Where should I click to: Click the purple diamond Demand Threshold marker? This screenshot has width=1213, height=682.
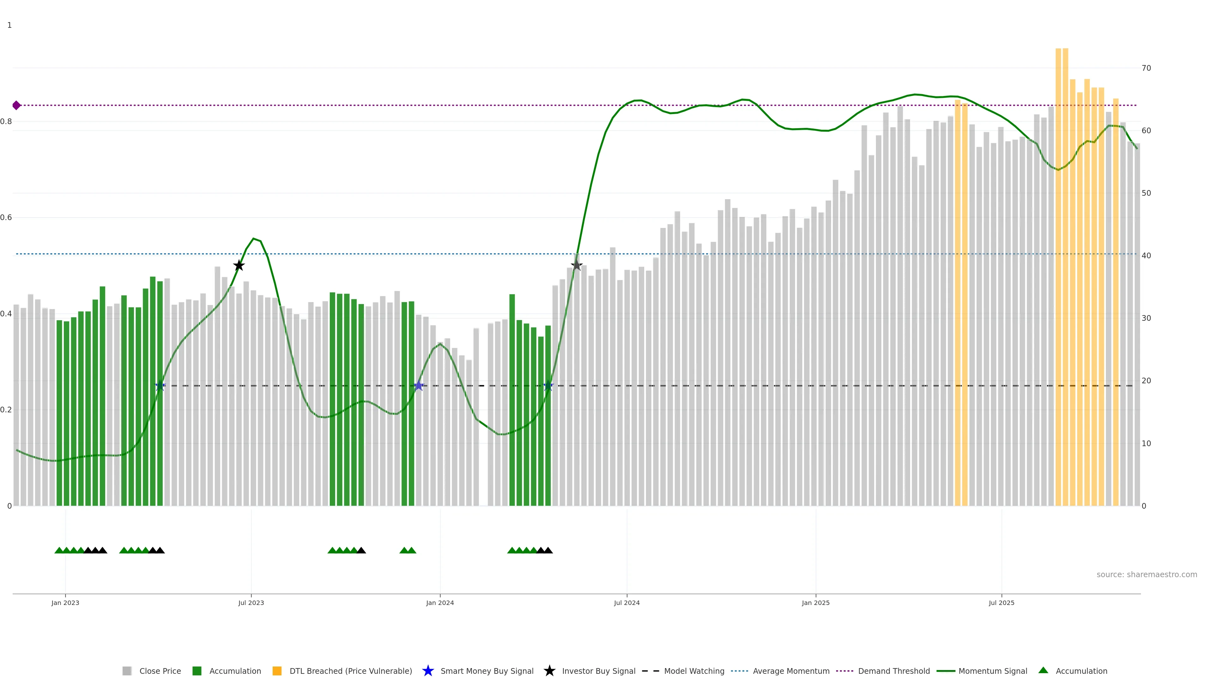16,105
